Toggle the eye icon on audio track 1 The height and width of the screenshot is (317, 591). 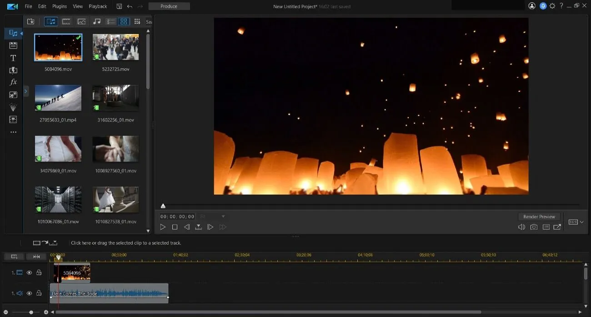click(30, 293)
